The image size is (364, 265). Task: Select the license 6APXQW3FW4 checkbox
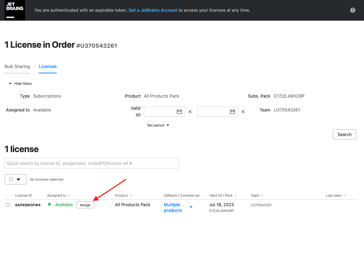click(7, 205)
